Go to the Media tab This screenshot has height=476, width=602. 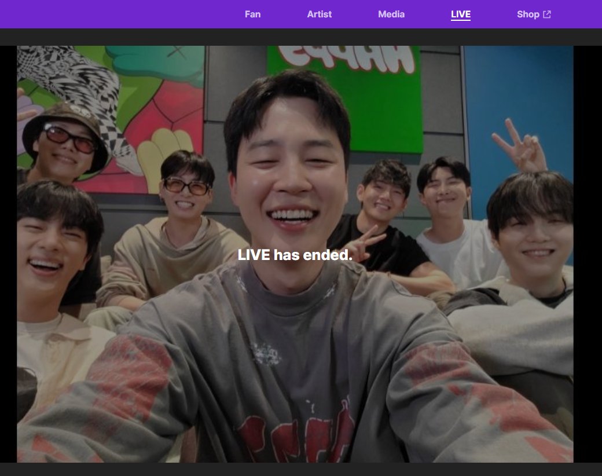click(391, 14)
